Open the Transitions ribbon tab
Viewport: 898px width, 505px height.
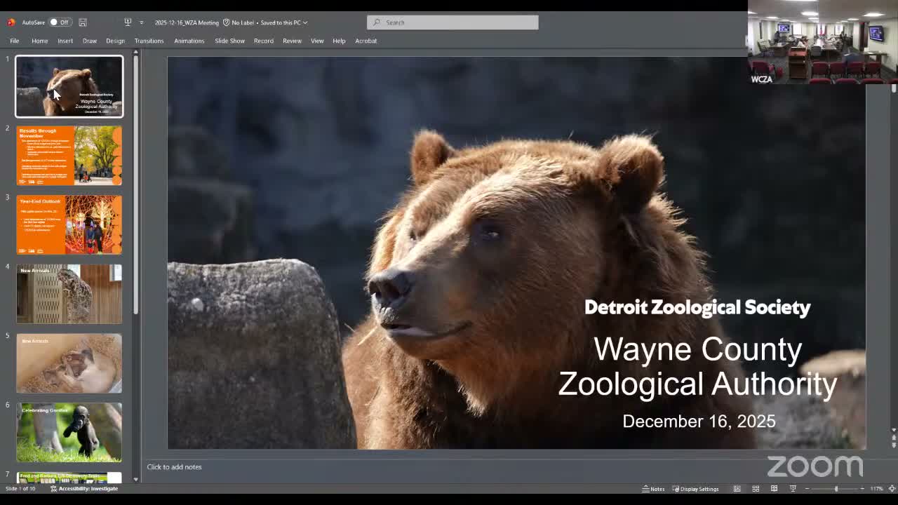(x=149, y=41)
